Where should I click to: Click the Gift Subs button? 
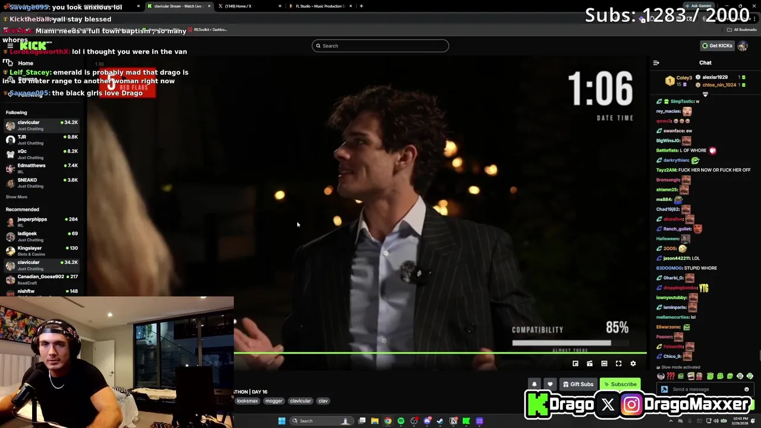(x=578, y=384)
